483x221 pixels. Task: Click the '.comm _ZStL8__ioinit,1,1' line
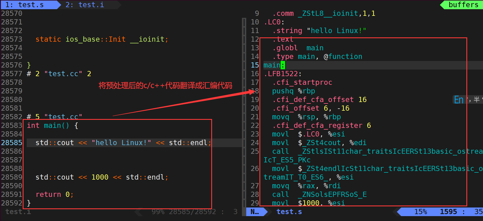click(x=324, y=14)
